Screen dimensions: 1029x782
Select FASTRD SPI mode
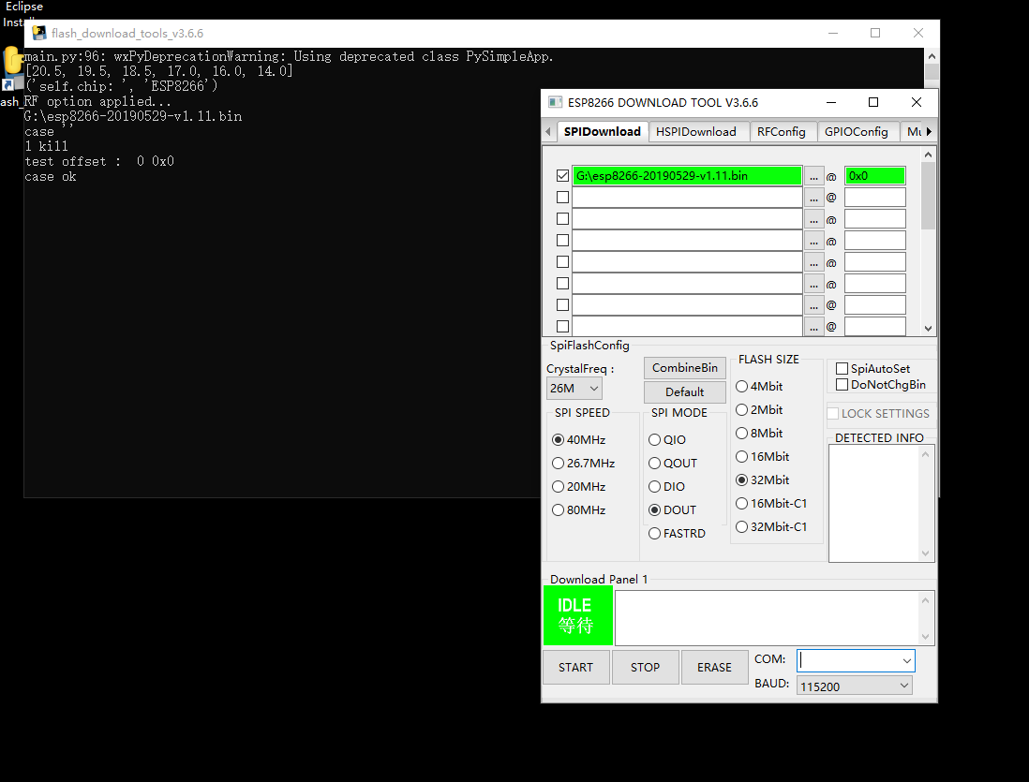655,534
